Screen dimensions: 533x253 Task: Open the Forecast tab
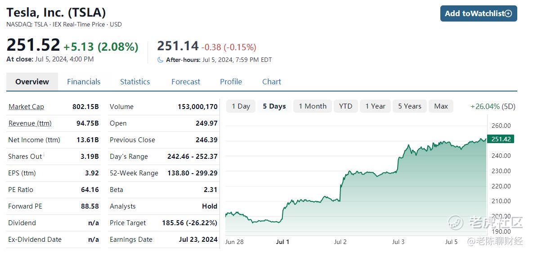pos(186,82)
